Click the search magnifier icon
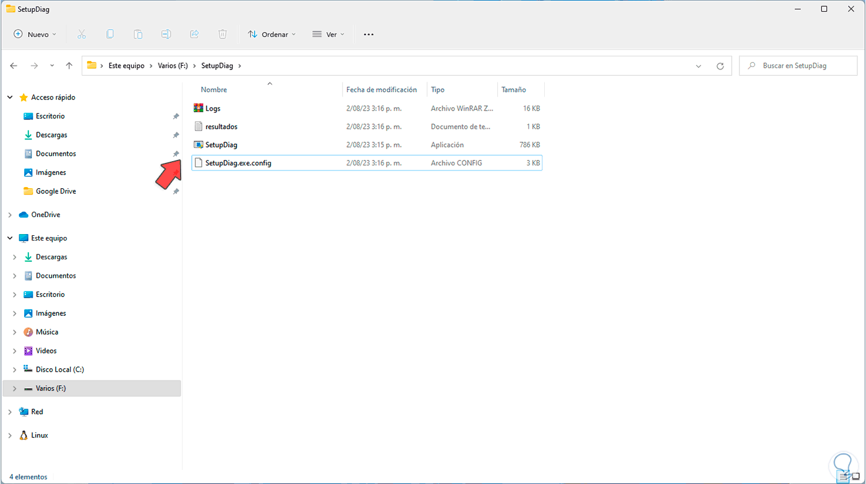The image size is (866, 484). pyautogui.click(x=751, y=66)
